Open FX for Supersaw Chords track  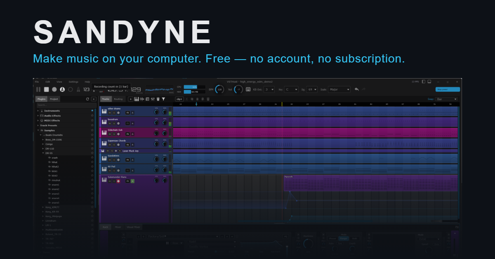(128, 145)
